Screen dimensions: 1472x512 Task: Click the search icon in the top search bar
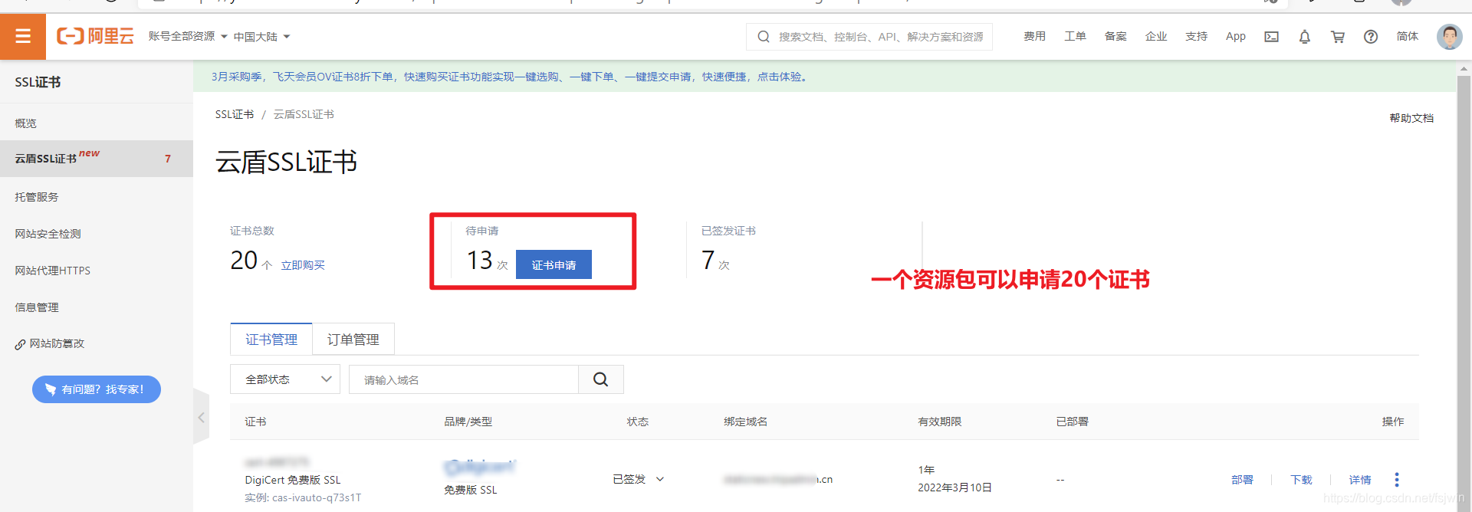tap(763, 37)
